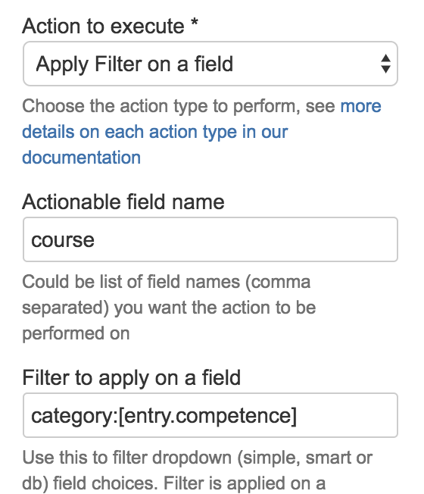Select the 'Apply Filter on a field' value text
Viewport: 424px width, 494px height.
click(135, 64)
